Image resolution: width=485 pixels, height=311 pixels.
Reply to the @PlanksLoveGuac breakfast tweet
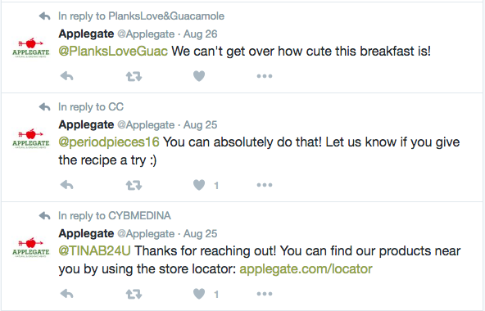67,76
